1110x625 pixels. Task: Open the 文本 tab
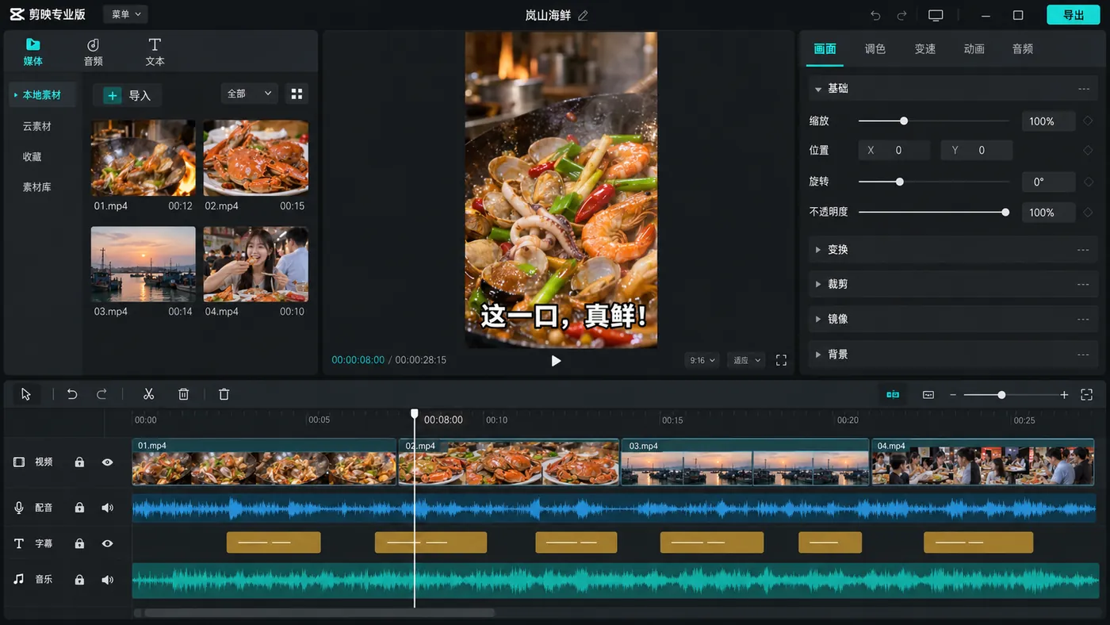coord(155,52)
